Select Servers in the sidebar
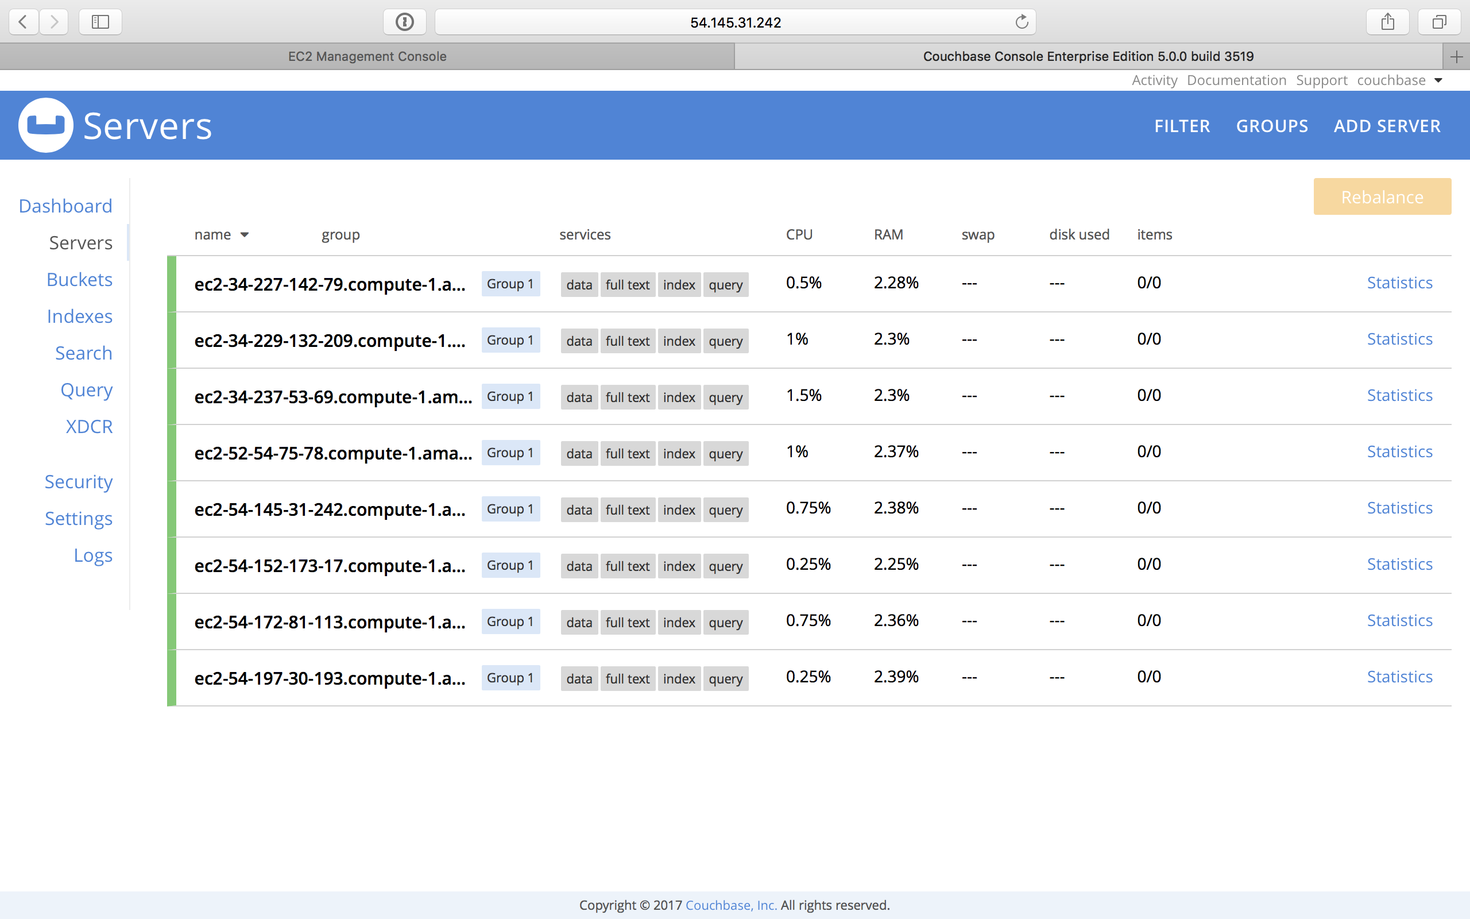1470x919 pixels. 81,242
